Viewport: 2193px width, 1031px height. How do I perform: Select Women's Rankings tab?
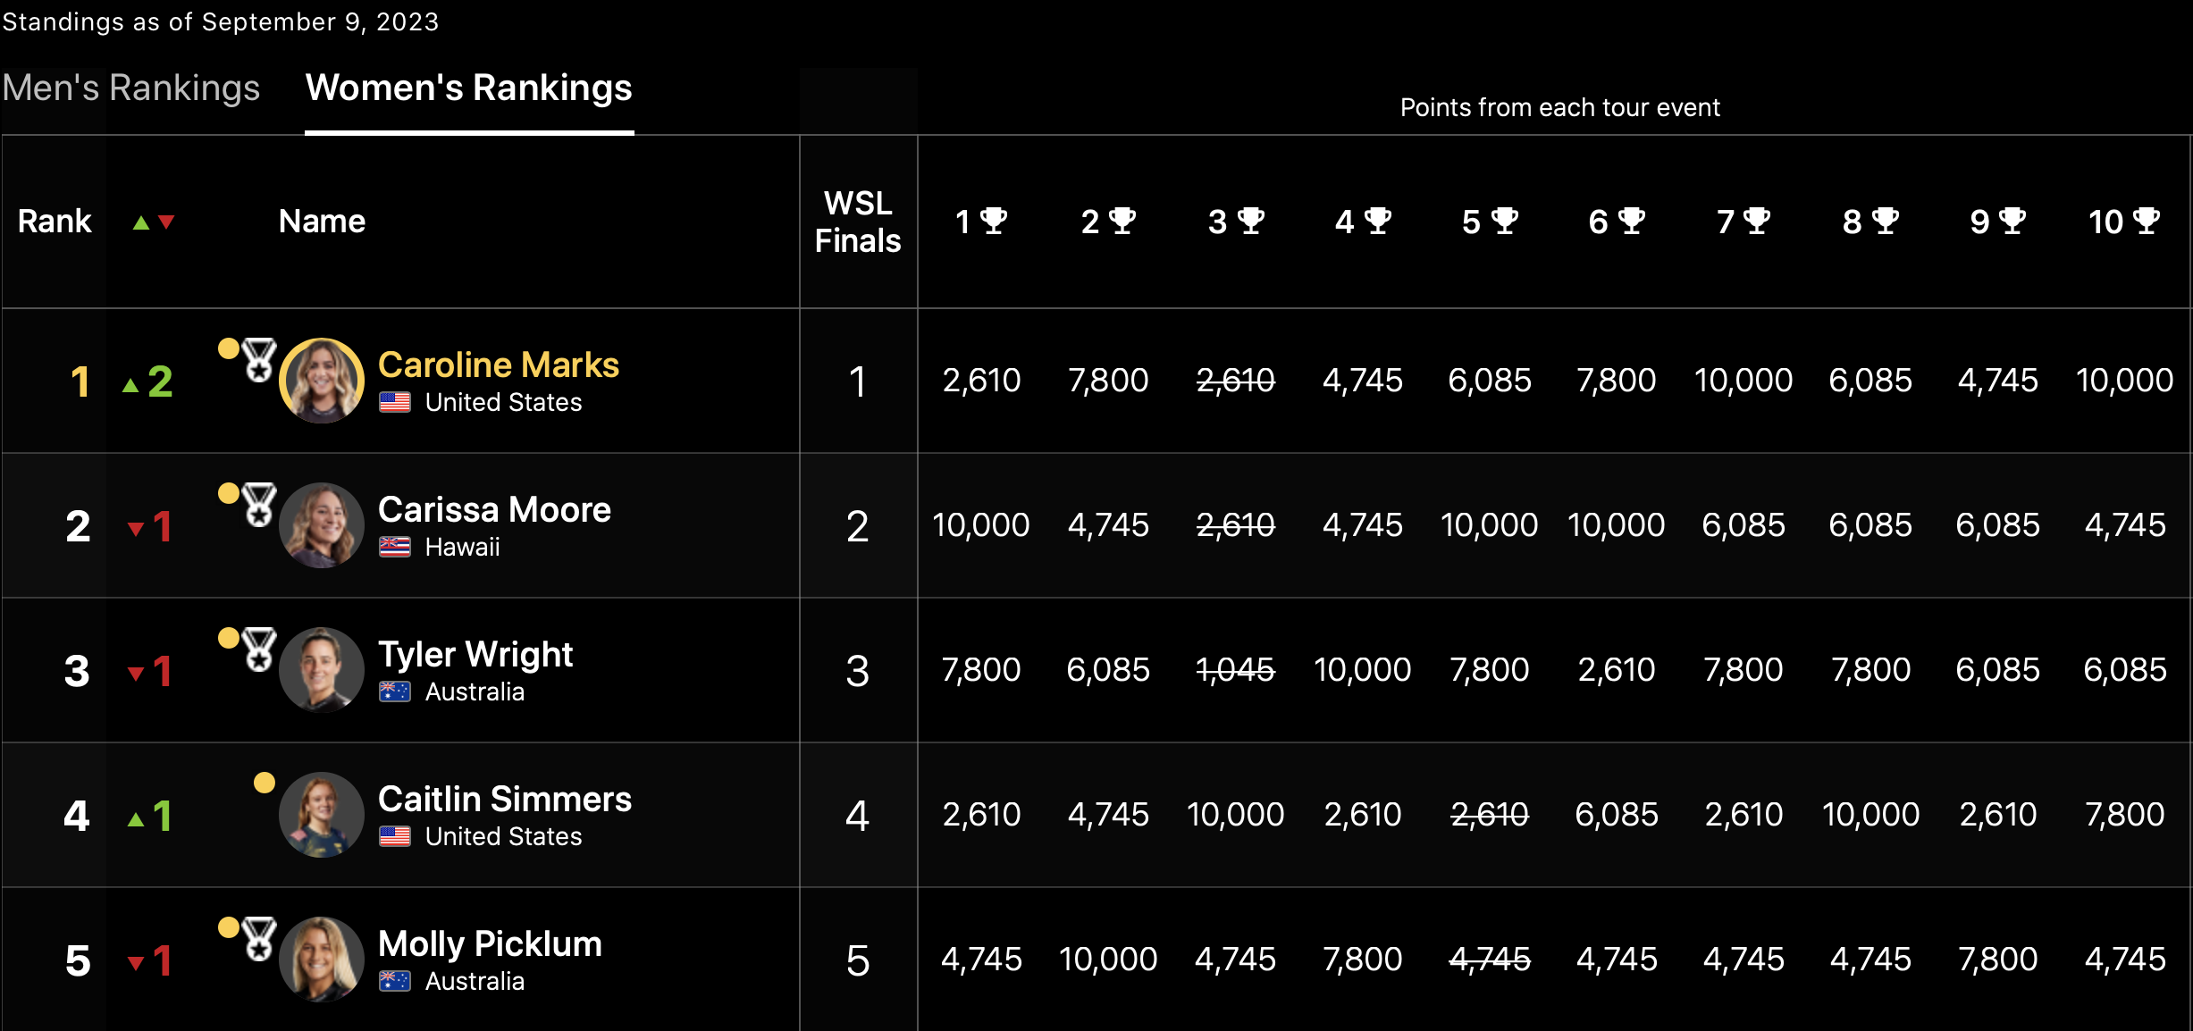pyautogui.click(x=468, y=88)
